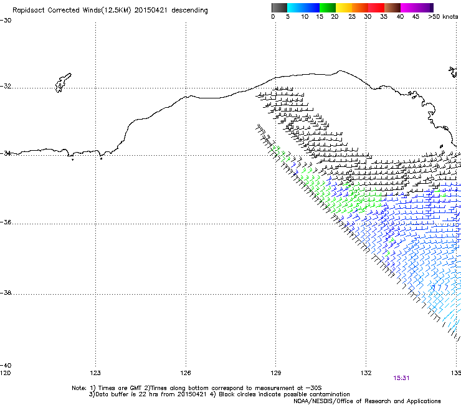Image resolution: width=461 pixels, height=405 pixels.
Task: Click the magenta 40-45 knots legend color
Action: (x=409, y=7)
